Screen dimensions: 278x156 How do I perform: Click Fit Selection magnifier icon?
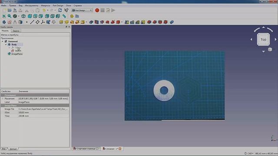point(10,16)
